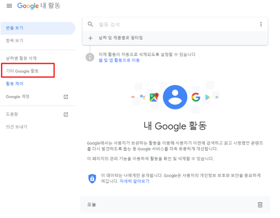Select 항목 보기 view in sidebar
Screen dimensions: 280x218
tap(15, 41)
